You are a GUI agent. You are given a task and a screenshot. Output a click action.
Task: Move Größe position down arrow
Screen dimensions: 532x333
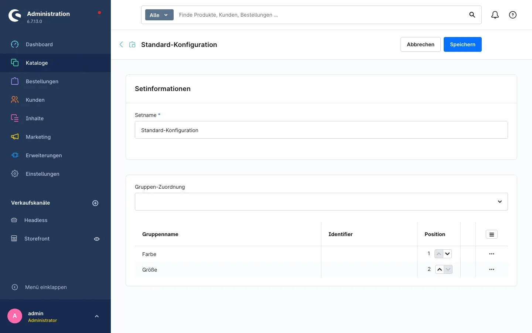click(x=448, y=269)
